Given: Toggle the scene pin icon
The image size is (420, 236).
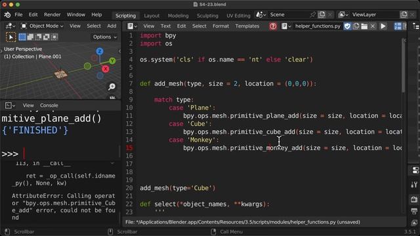Looking at the screenshot, I should [x=313, y=14].
